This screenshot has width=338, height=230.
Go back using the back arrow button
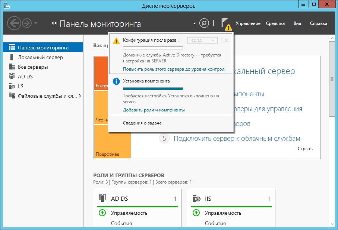click(14, 23)
